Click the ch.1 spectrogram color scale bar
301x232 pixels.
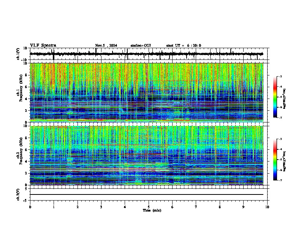tap(275, 97)
